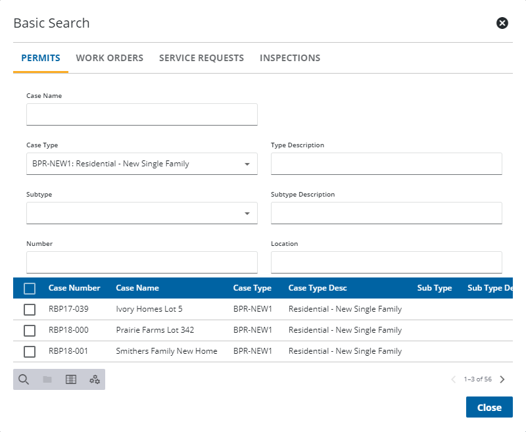The image size is (526, 432).
Task: Click the gears settings icon in bottom toolbar
Action: coord(95,379)
